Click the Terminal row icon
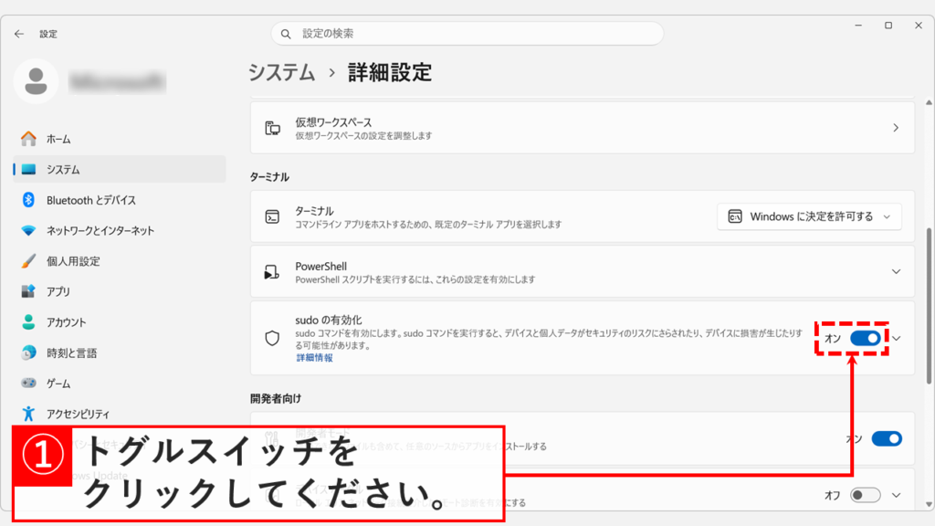Image resolution: width=935 pixels, height=526 pixels. click(272, 216)
